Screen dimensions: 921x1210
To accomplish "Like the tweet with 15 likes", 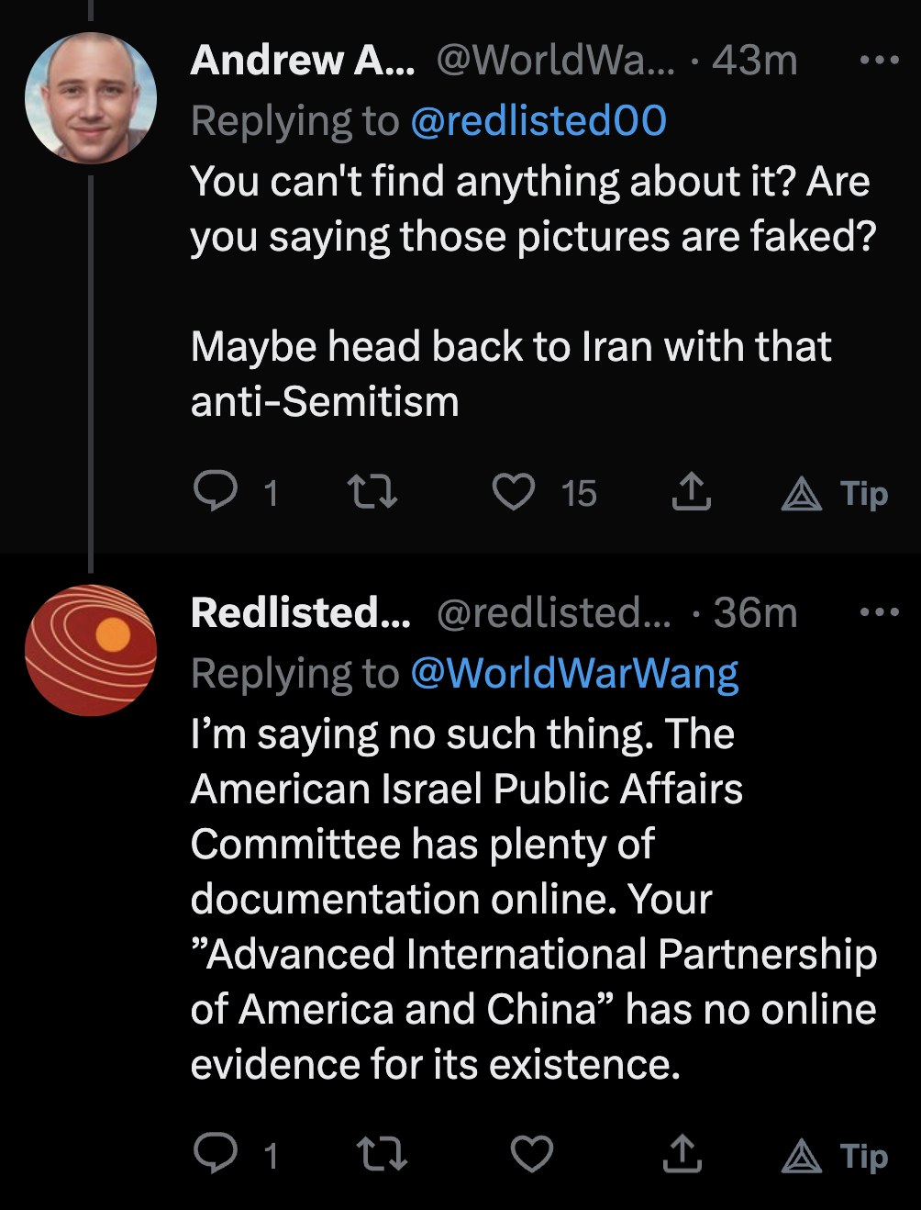I will pyautogui.click(x=514, y=492).
